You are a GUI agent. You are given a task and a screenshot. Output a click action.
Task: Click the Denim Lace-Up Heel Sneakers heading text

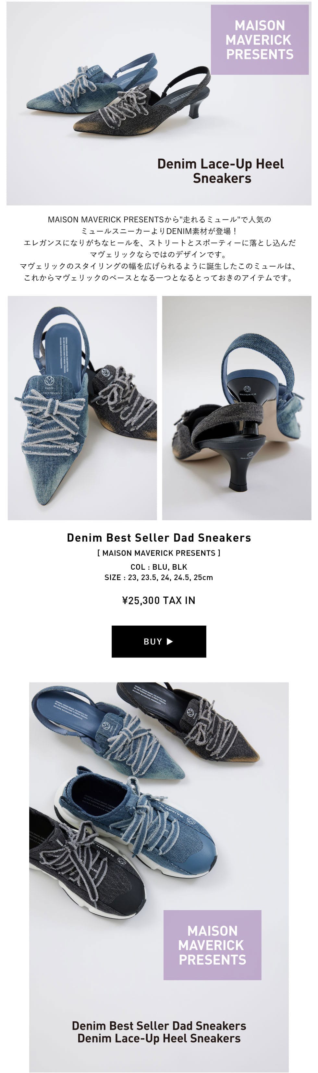[221, 171]
